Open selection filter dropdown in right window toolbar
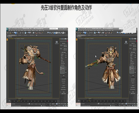The image size is (139, 113). tap(83, 33)
